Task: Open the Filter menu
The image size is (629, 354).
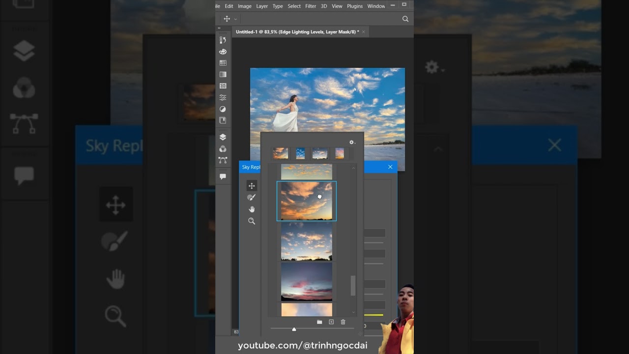Action: point(311,6)
